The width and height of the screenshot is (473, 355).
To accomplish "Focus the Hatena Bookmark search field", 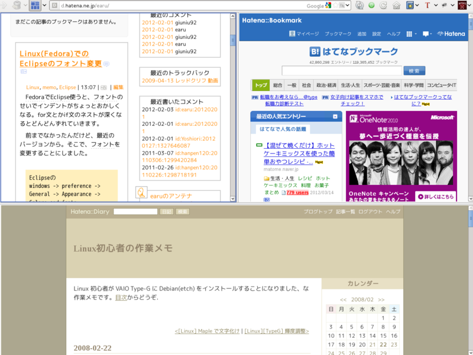I will pyautogui.click(x=342, y=71).
